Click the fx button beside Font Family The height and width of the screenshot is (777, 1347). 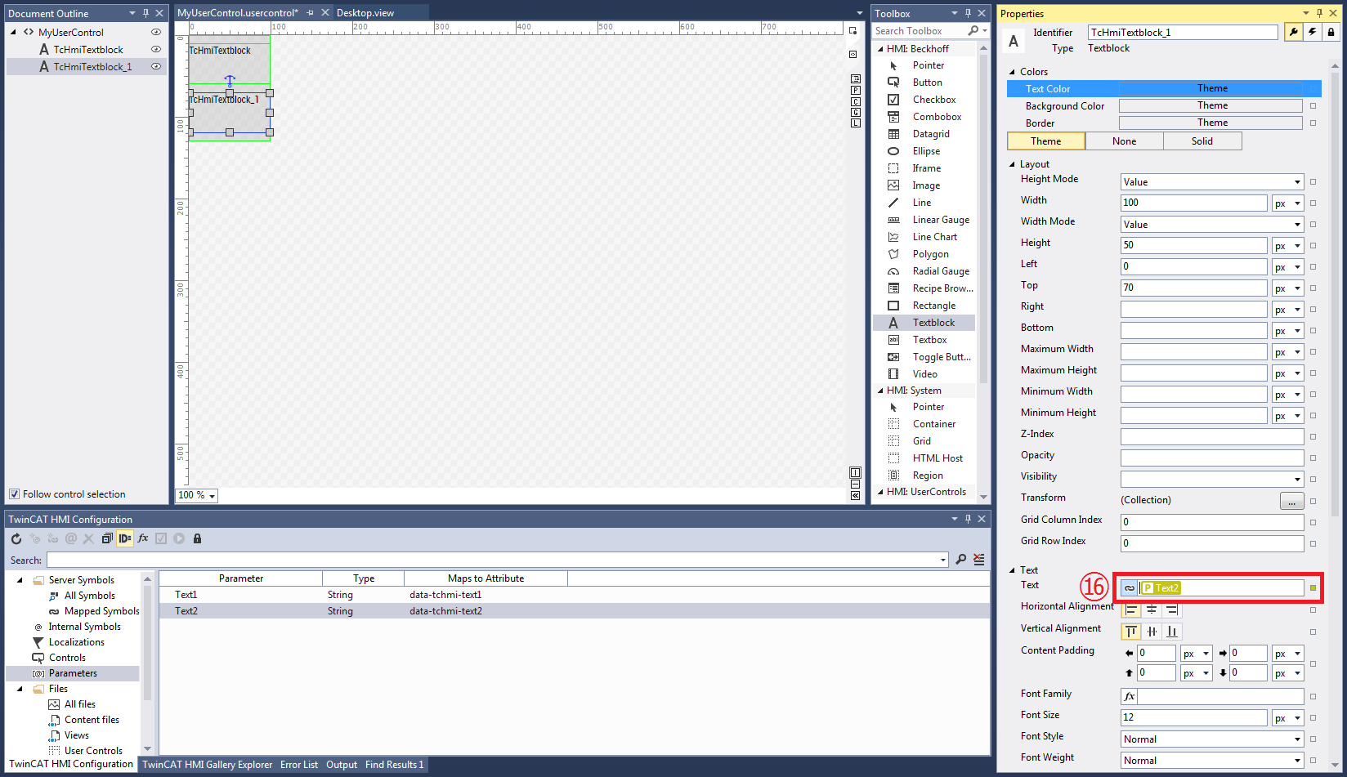coord(1129,696)
